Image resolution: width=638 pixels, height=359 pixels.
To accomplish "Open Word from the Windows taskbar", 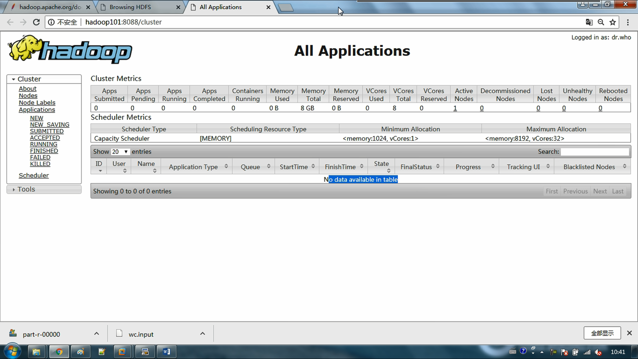I will coord(166,352).
